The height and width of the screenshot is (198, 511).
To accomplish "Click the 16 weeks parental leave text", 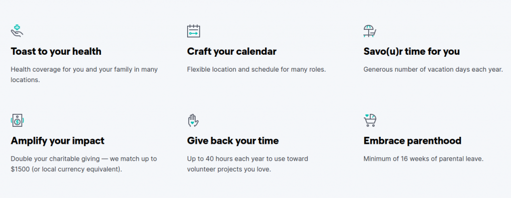I will click(x=423, y=159).
